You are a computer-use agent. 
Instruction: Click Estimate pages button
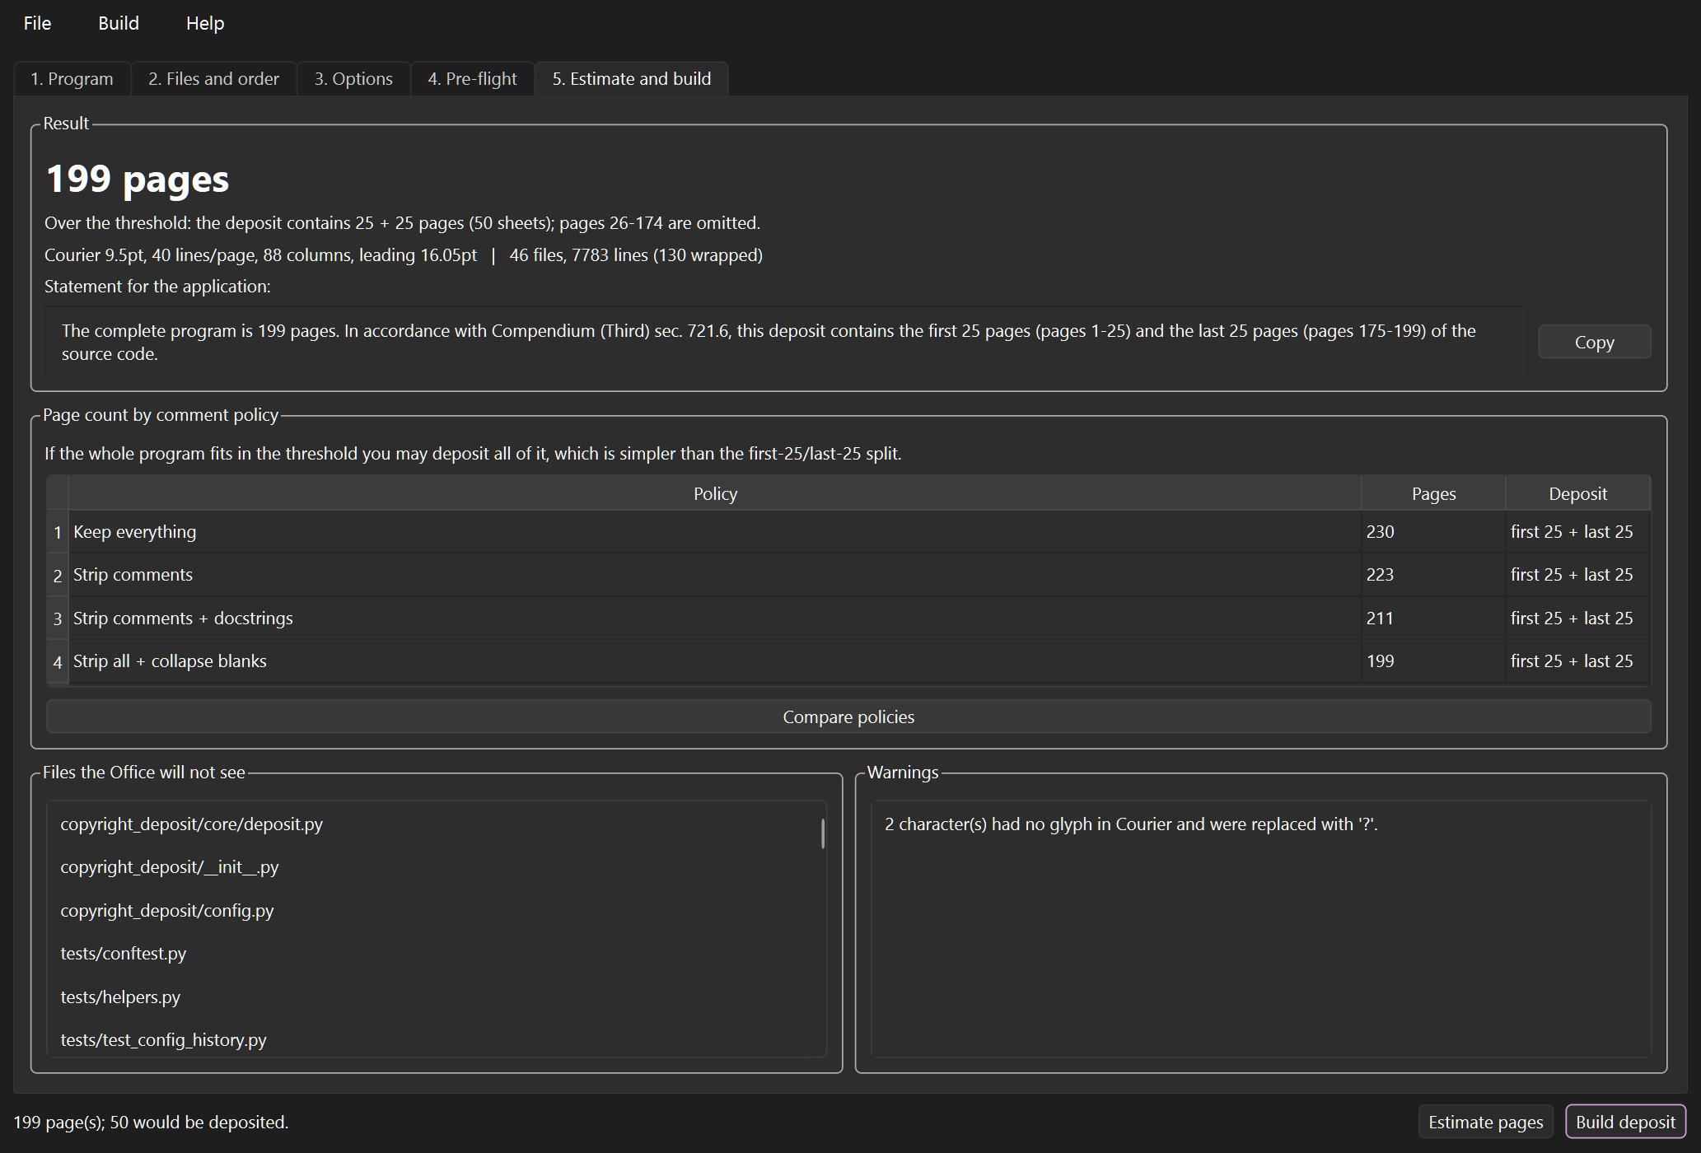pyautogui.click(x=1486, y=1122)
